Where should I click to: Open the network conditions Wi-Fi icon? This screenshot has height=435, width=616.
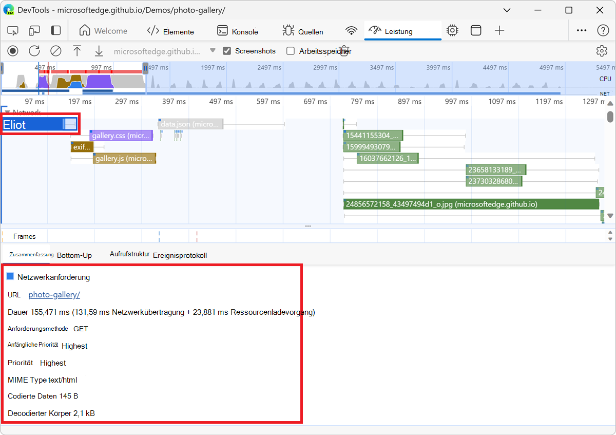click(351, 31)
